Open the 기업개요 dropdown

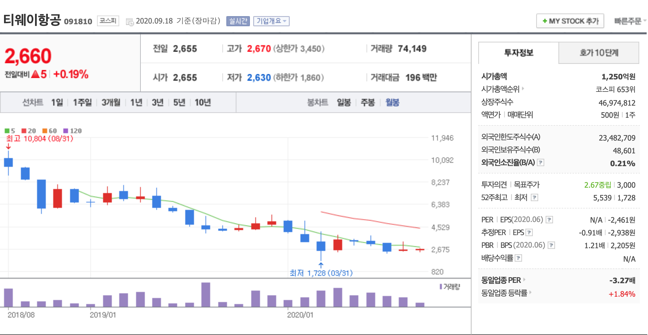(271, 21)
